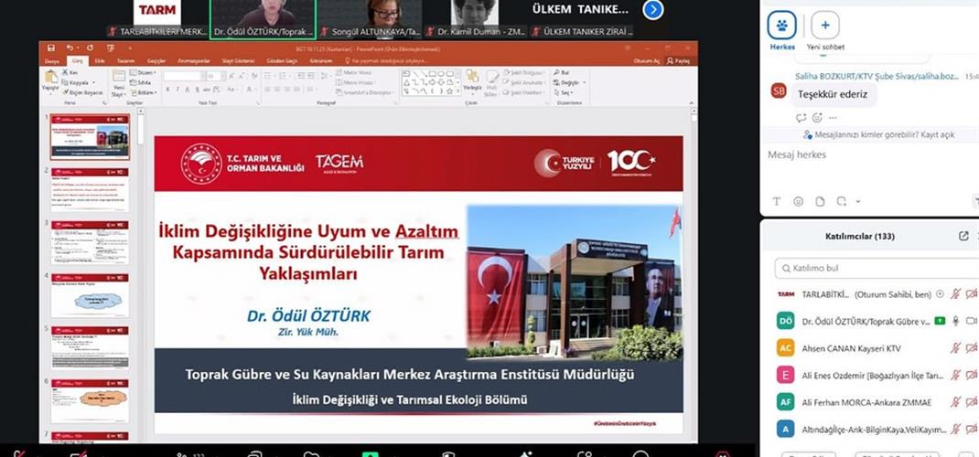Pop out the Katılımcılar panel
979x457 pixels.
[x=963, y=237]
